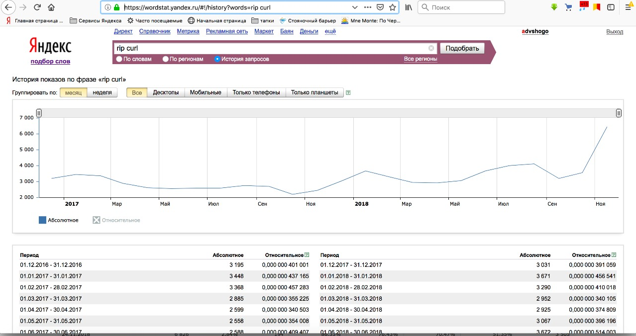This screenshot has width=636, height=336.
Task: Clear the rip curl search field
Action: pos(431,48)
